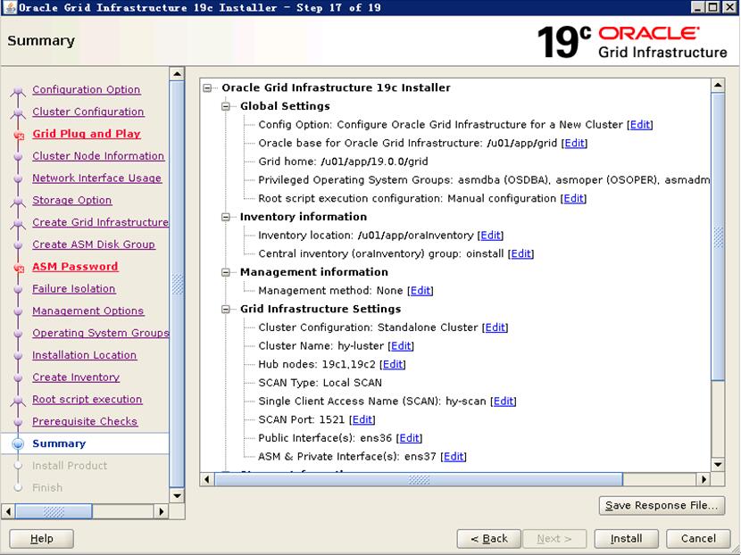Edit the SCAN Port 1521
741x555 pixels.
362,419
